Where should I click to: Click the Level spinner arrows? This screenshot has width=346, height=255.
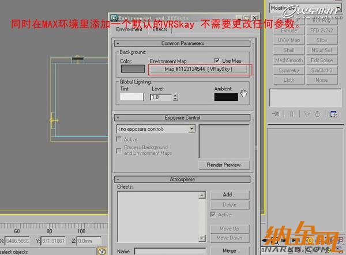coord(175,97)
